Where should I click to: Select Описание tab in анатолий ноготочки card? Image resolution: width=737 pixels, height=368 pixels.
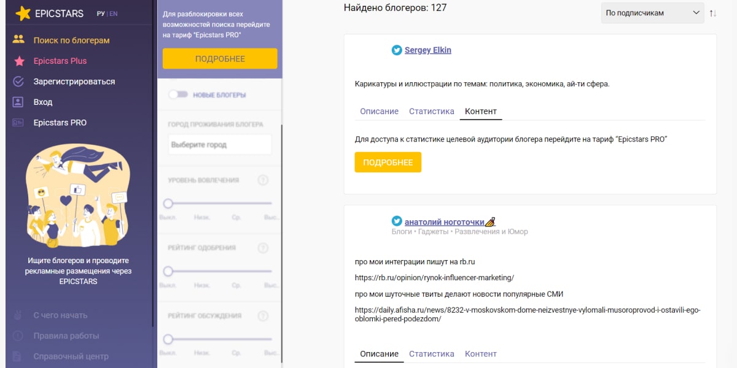(379, 354)
